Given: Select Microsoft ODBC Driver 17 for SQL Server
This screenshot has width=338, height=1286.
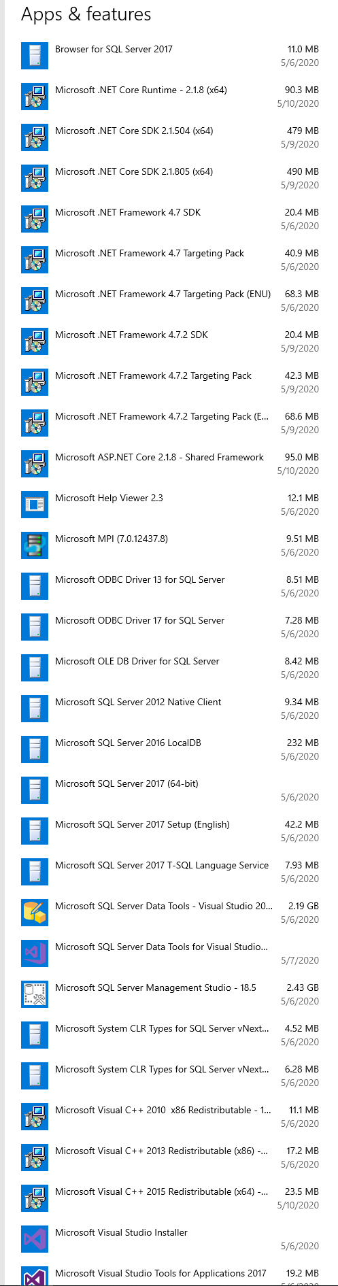Looking at the screenshot, I should pos(170,627).
